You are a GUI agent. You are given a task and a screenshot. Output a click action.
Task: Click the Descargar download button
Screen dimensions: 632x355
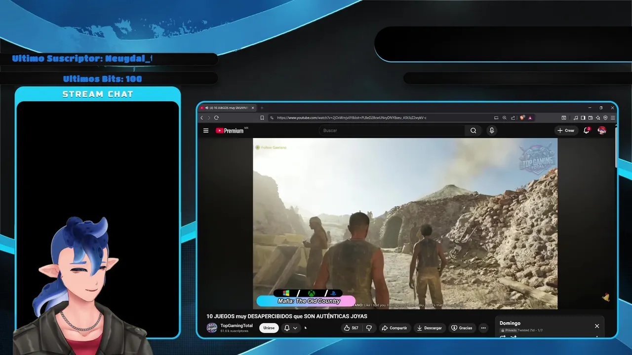point(430,328)
